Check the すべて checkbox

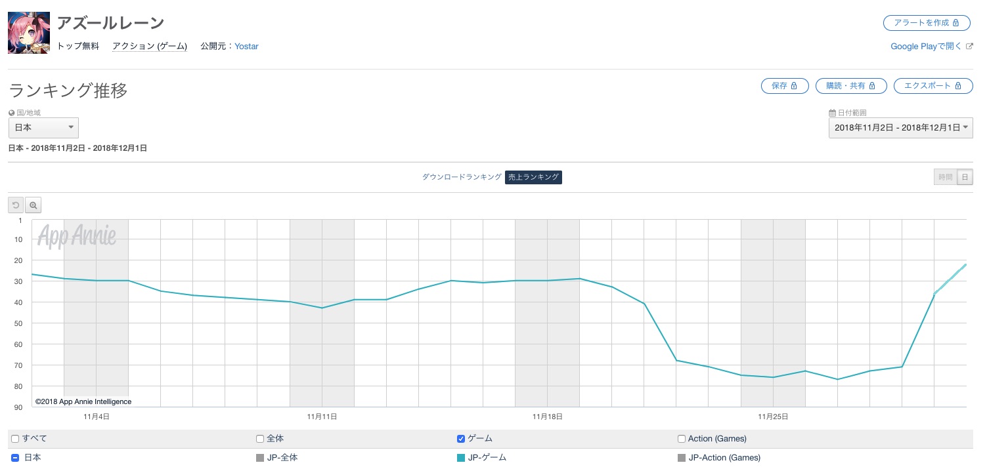(x=16, y=439)
